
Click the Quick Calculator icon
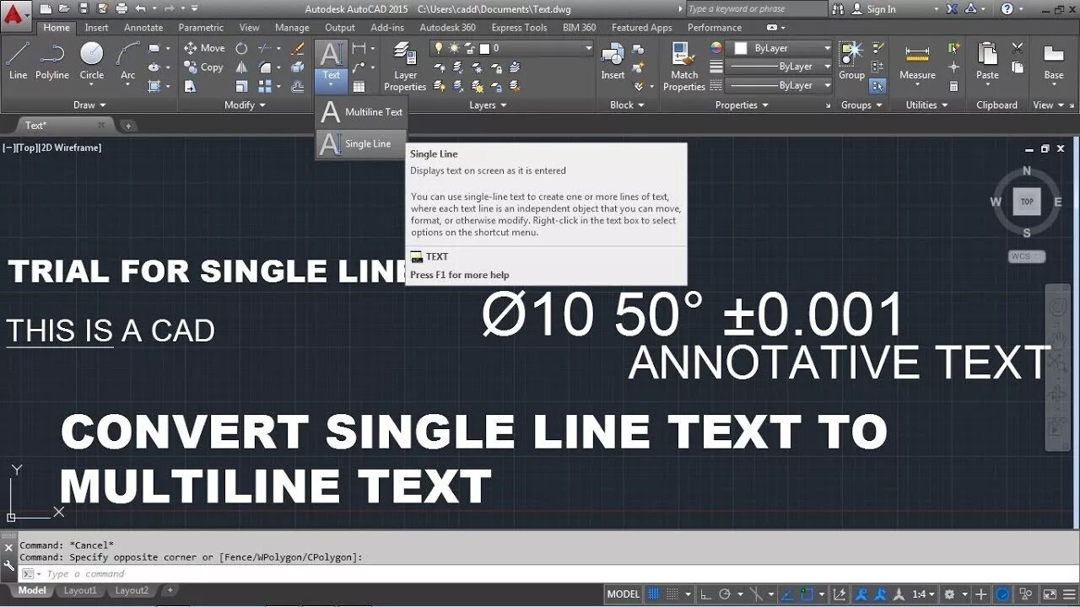[953, 86]
